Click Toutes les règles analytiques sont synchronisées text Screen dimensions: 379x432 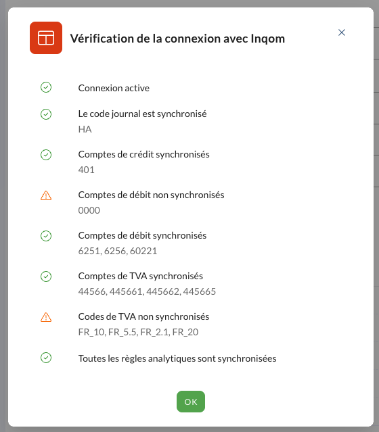[177, 358]
